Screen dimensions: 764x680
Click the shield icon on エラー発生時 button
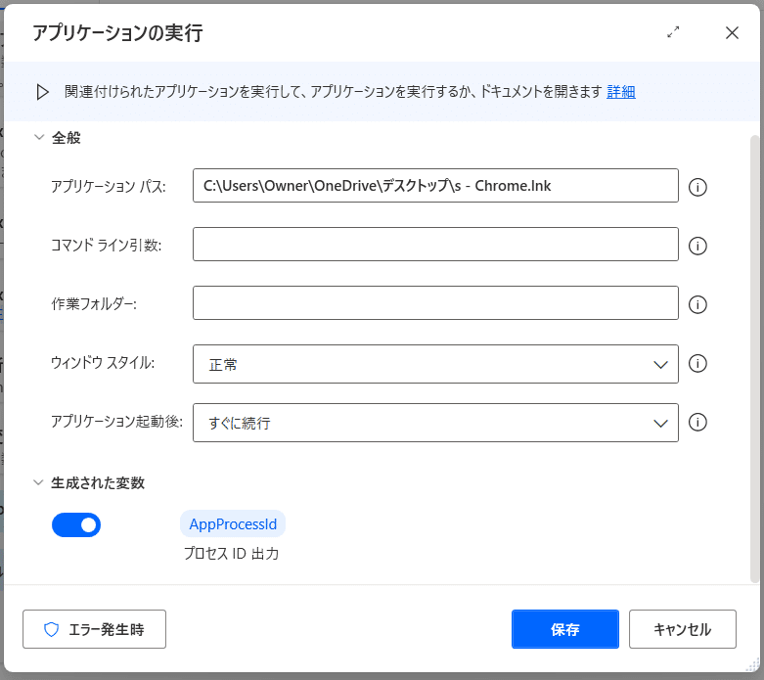pos(51,629)
